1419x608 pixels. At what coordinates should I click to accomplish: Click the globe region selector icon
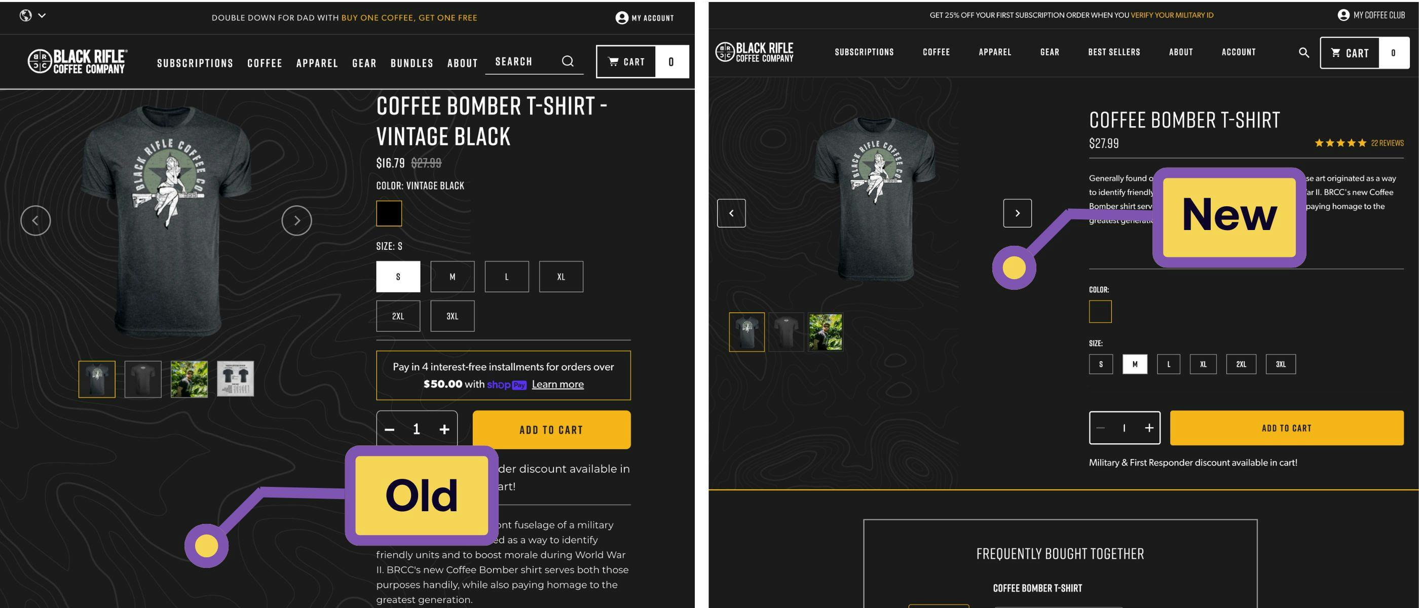coord(25,15)
